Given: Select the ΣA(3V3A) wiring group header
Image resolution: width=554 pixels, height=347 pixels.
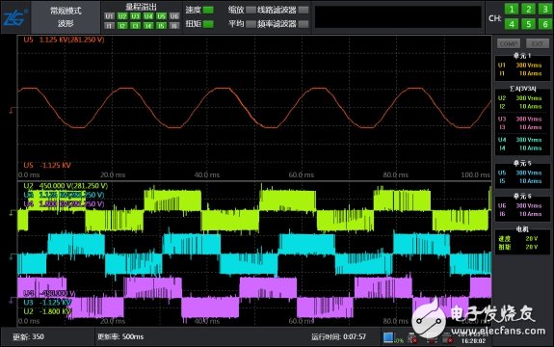Looking at the screenshot, I should click(522, 89).
